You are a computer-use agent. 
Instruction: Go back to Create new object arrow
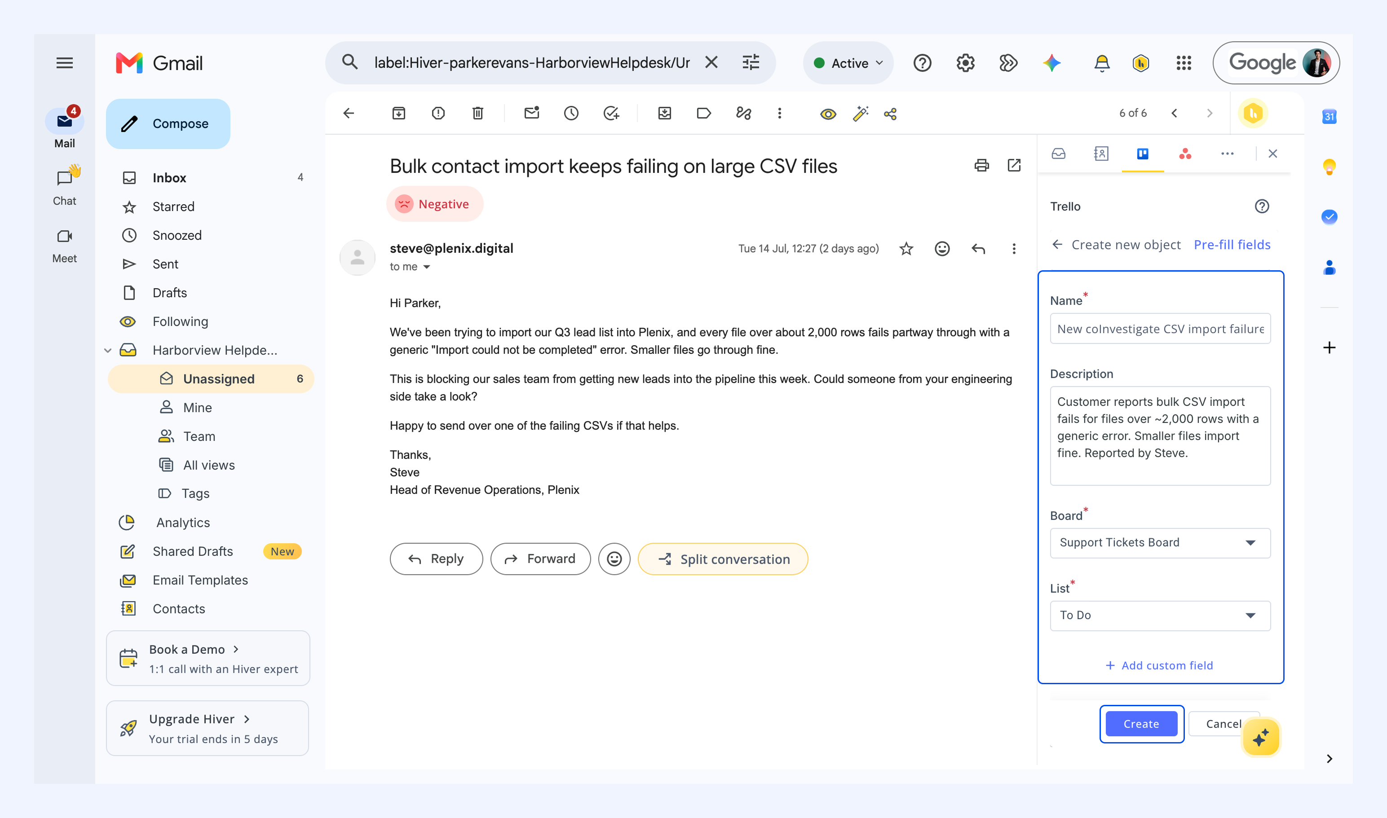tap(1057, 244)
